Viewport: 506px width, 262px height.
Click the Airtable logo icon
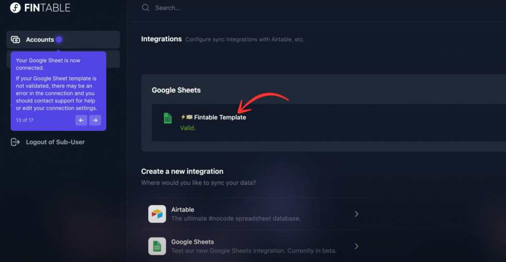[x=157, y=214]
